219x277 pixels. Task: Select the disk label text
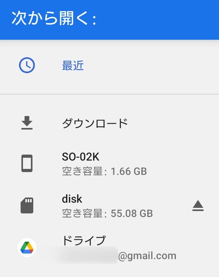click(72, 199)
